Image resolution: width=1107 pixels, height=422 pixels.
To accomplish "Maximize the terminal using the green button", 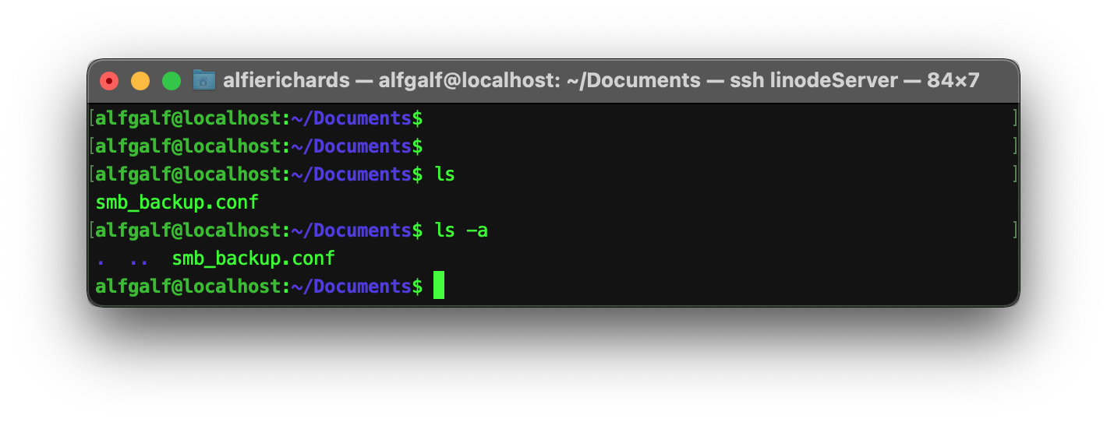I will click(x=172, y=80).
